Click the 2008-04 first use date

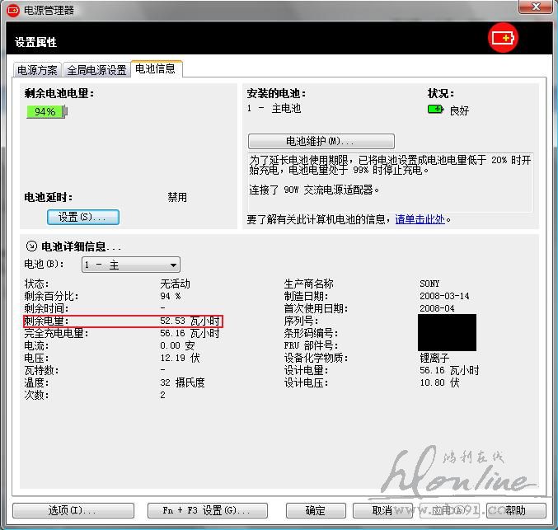coord(437,308)
